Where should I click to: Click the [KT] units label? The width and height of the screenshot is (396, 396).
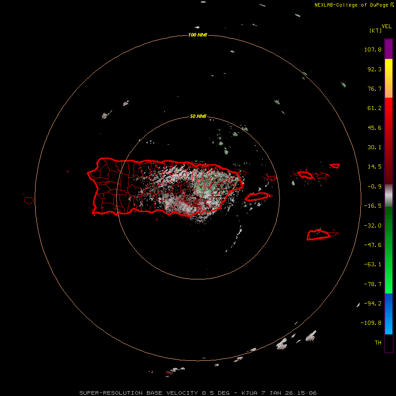tap(376, 30)
